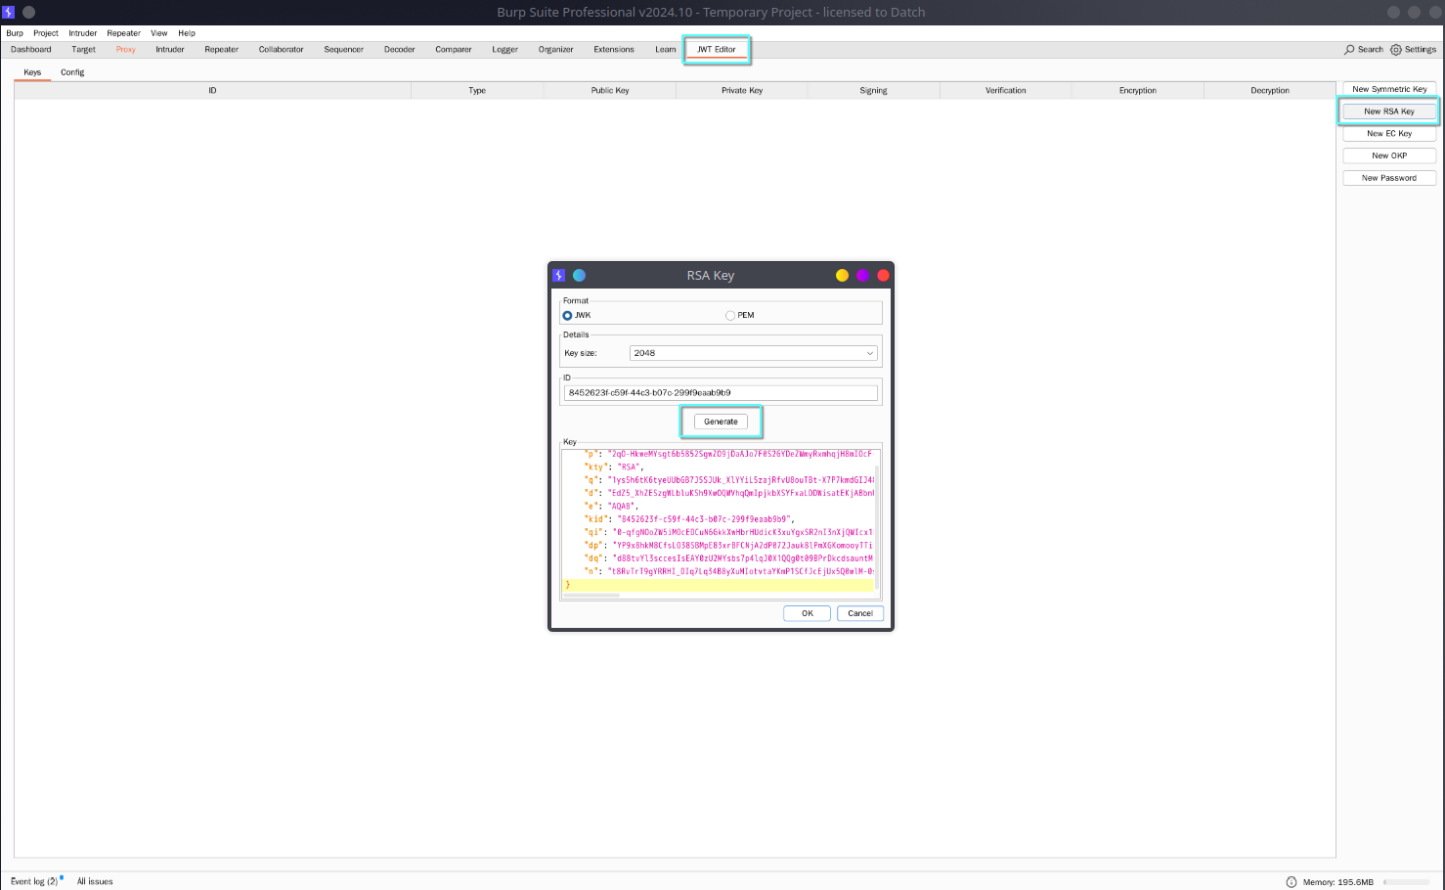
Task: Open the Help menu
Action: (x=187, y=33)
